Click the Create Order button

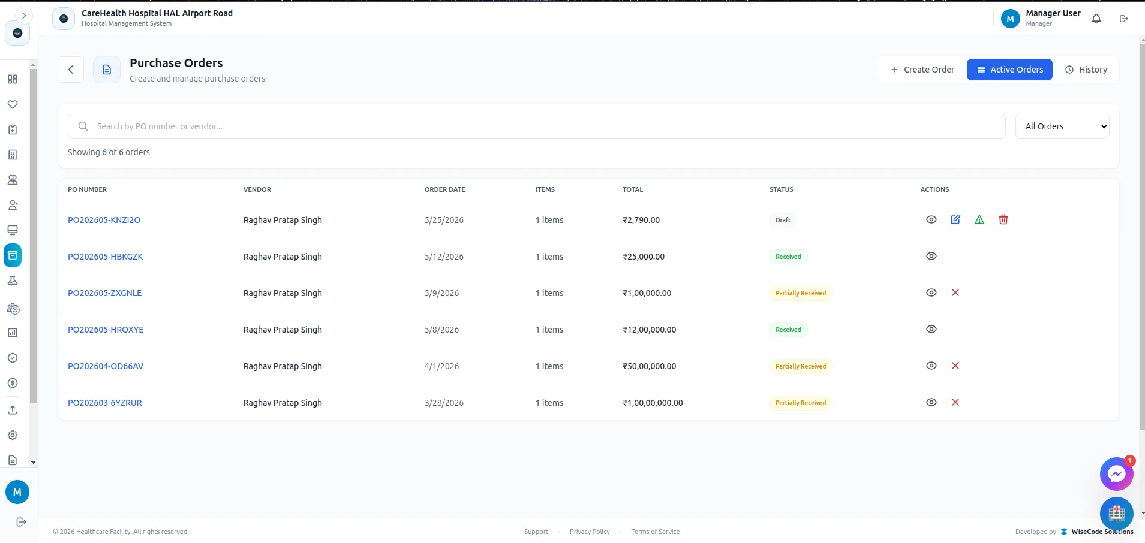[x=922, y=70]
